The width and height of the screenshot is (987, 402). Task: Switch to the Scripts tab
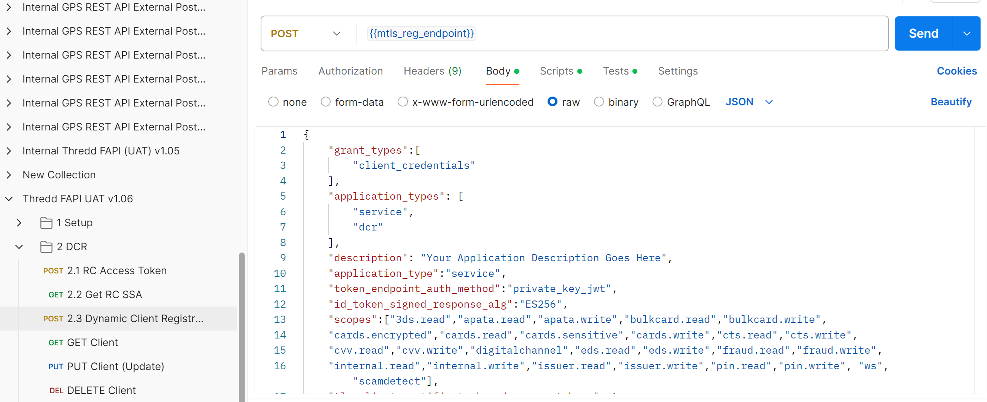coord(560,71)
